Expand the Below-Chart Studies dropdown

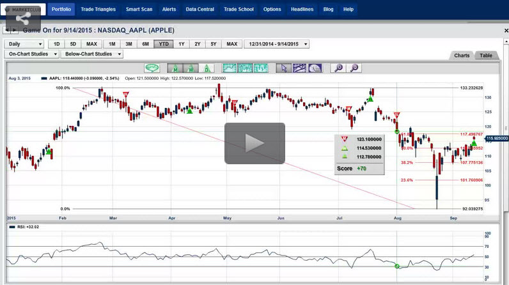[x=92, y=54]
